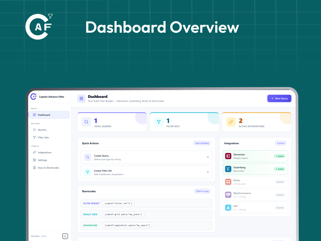This screenshot has height=241, width=321.
Task: Click the Filter Sets stat card
Action: pyautogui.click(x=184, y=122)
